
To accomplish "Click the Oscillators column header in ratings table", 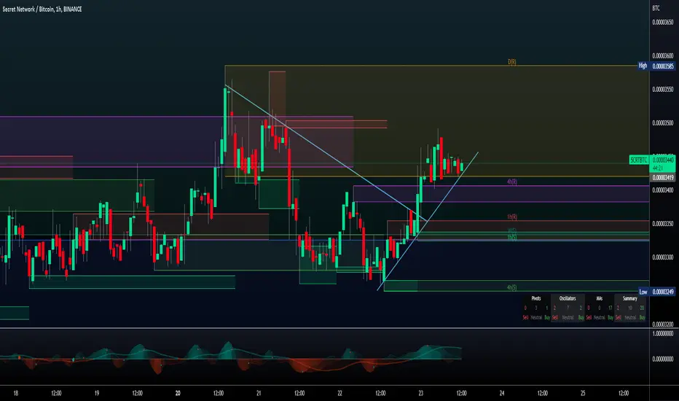I will tap(568, 298).
